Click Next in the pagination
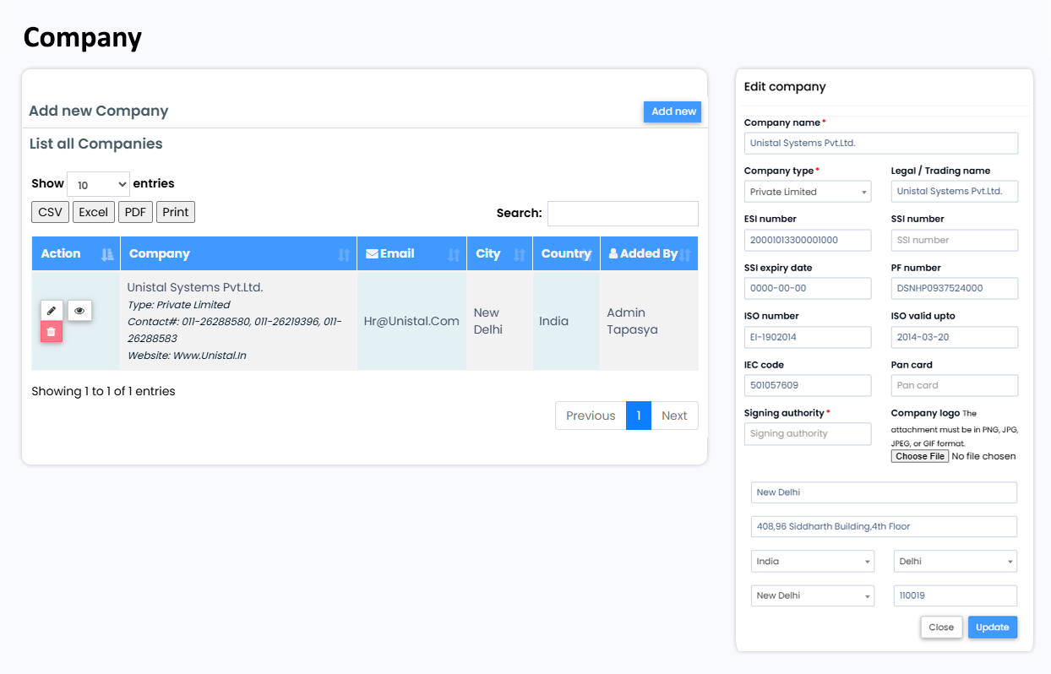The image size is (1051, 674). point(674,416)
